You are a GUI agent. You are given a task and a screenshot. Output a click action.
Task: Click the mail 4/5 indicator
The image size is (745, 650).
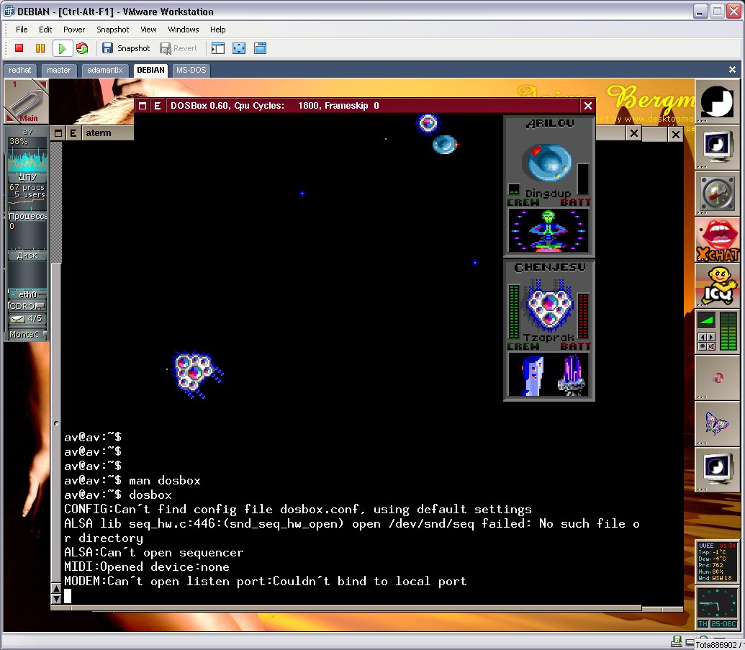coord(27,319)
